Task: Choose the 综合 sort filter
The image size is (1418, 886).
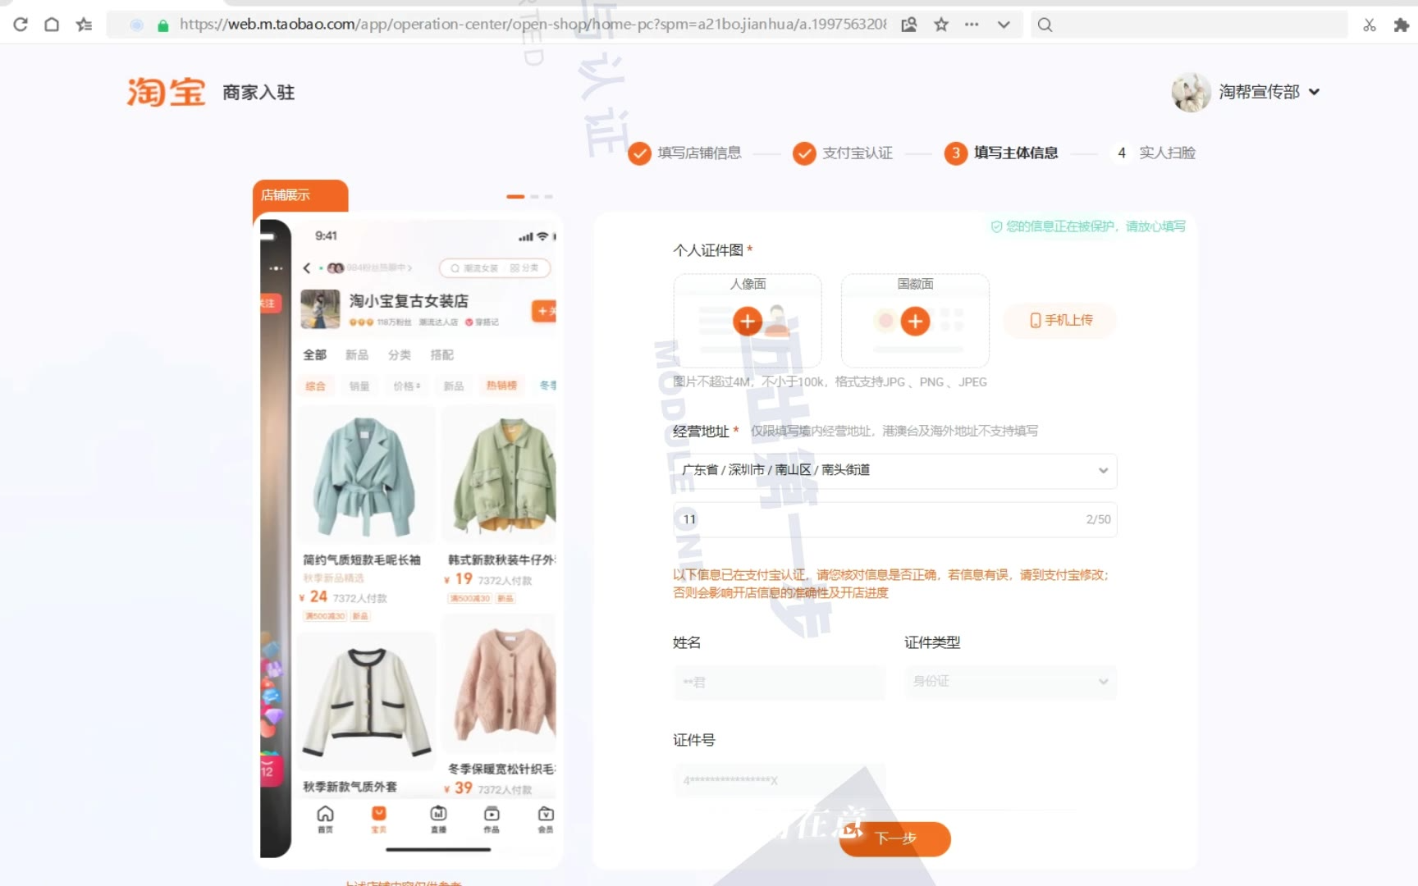Action: (316, 386)
